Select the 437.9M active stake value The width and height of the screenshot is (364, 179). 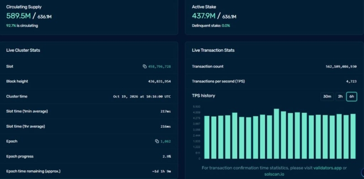(x=204, y=16)
